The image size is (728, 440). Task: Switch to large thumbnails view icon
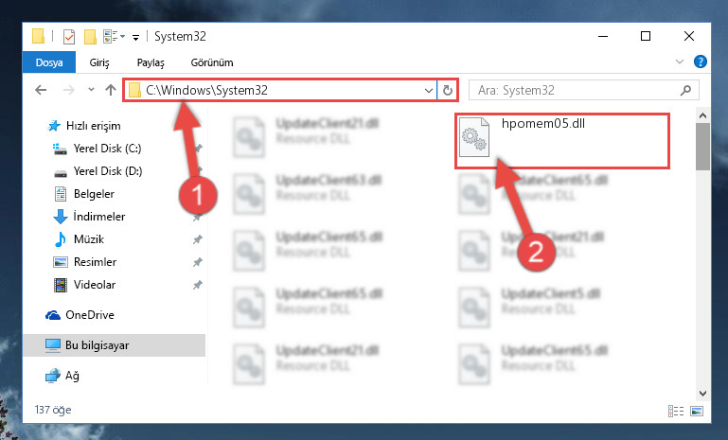(x=697, y=411)
